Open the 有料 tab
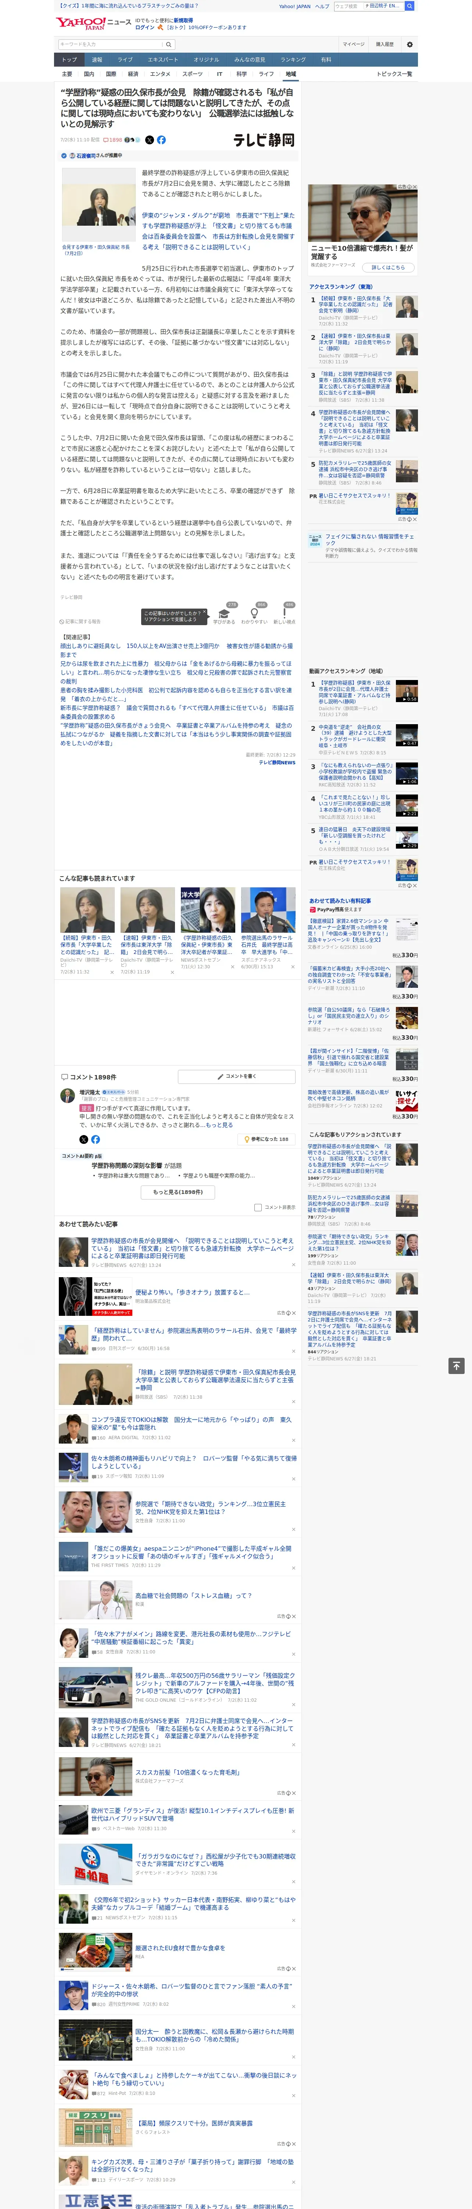This screenshot has height=2209, width=472. pos(326,60)
